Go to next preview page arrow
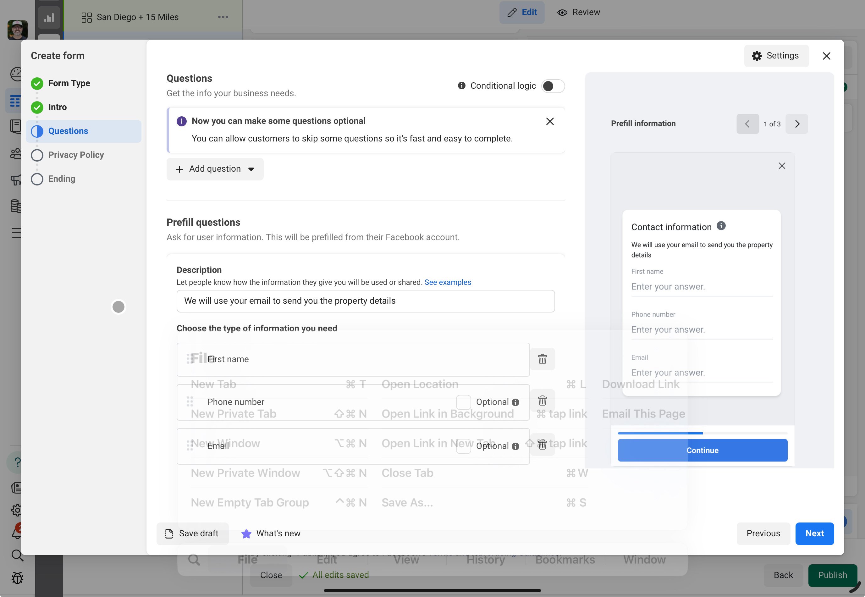This screenshot has height=597, width=865. click(x=796, y=124)
